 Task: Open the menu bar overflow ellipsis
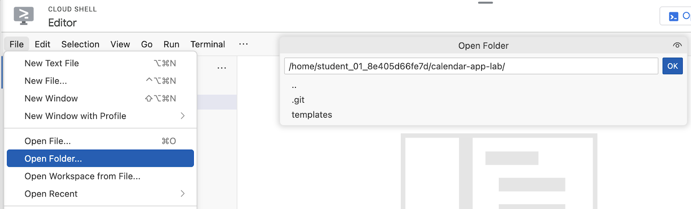coord(244,44)
